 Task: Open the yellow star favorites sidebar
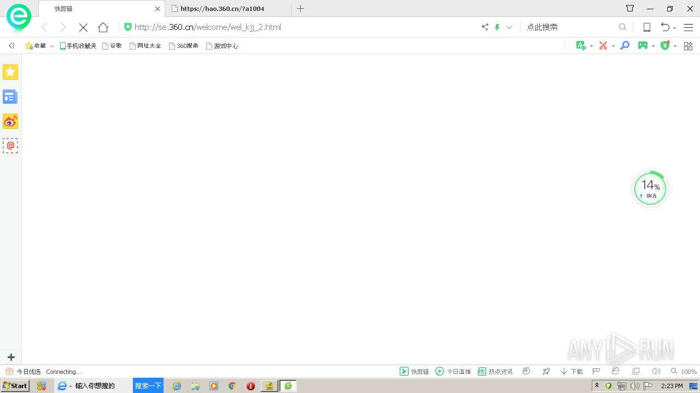click(10, 72)
